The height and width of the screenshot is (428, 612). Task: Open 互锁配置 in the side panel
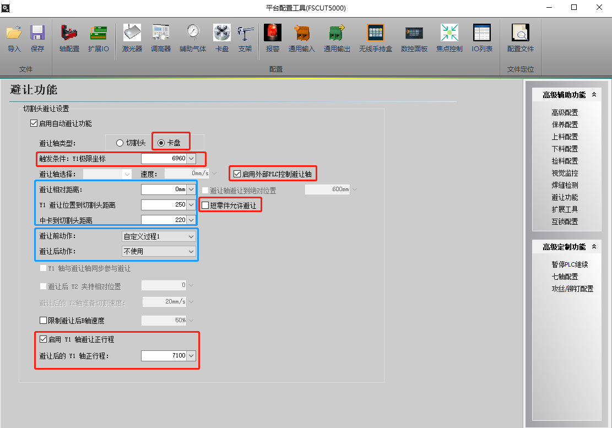(565, 221)
